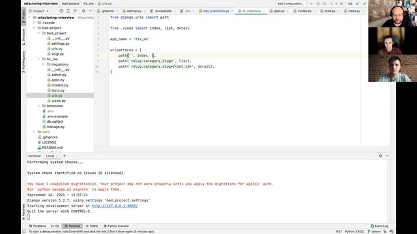
Task: Click the dotenv git branch widget
Action: coord(374,231)
